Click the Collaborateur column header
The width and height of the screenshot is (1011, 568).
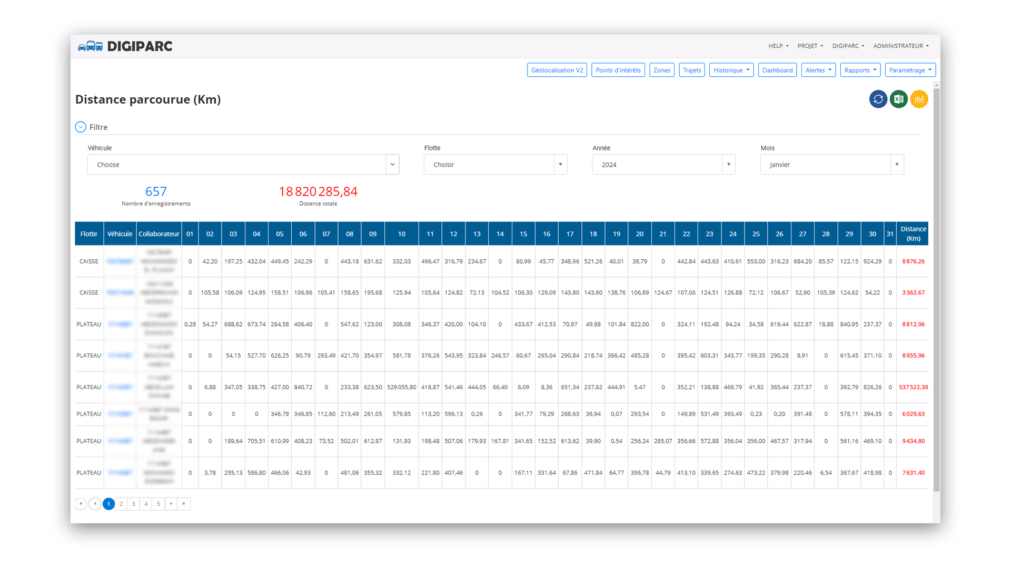pos(159,234)
